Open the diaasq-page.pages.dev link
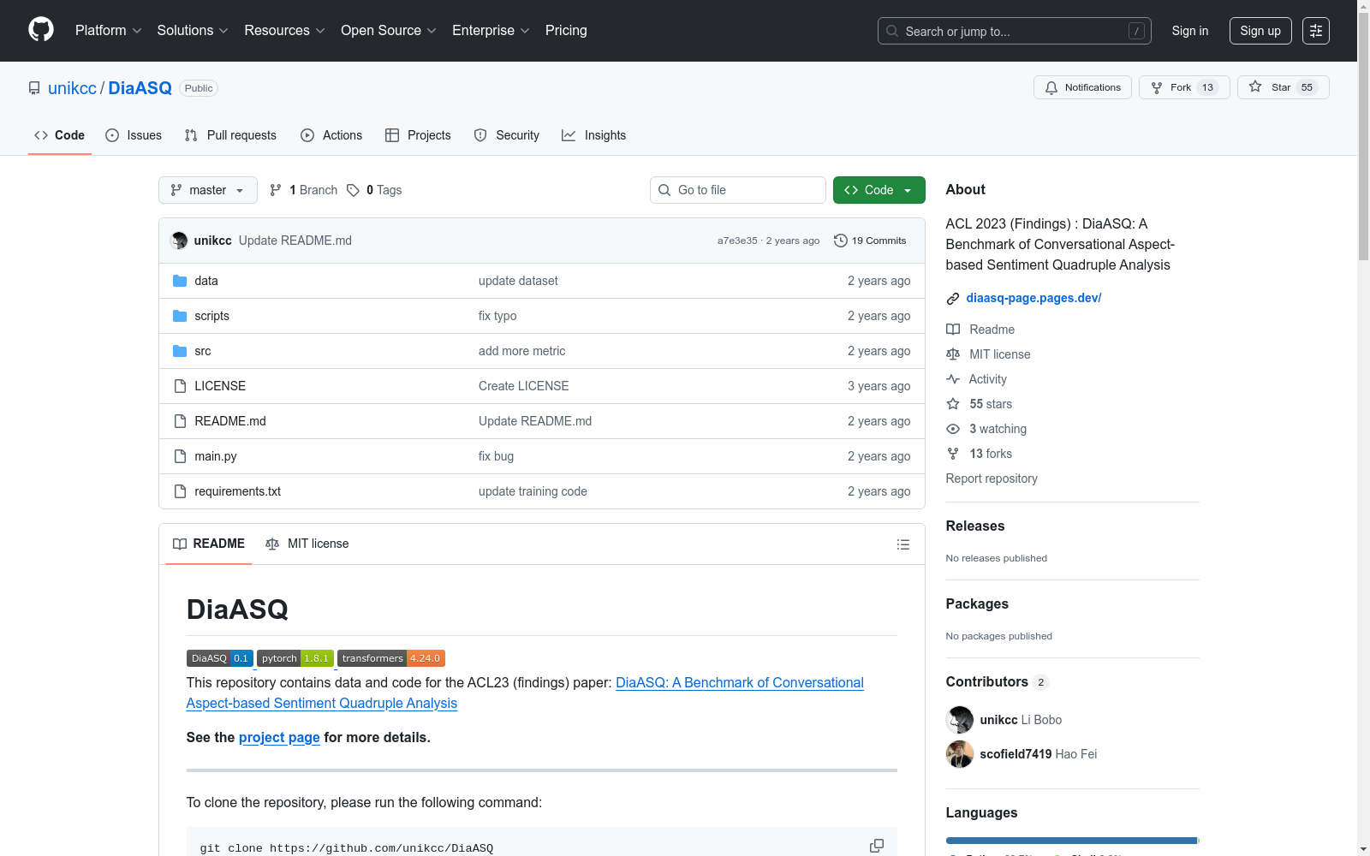This screenshot has width=1370, height=856. (1033, 298)
